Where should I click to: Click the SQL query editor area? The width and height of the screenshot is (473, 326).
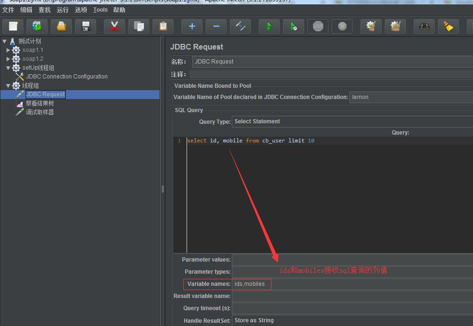[327, 196]
